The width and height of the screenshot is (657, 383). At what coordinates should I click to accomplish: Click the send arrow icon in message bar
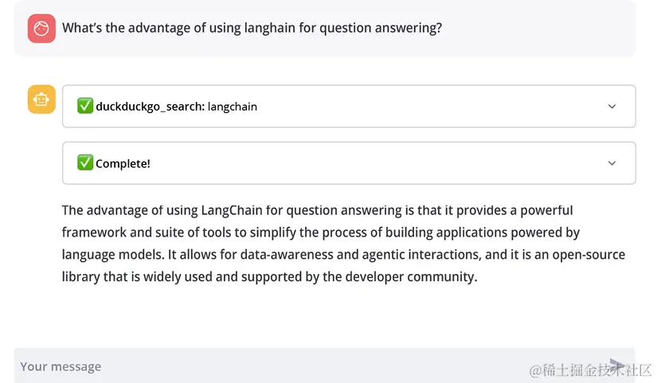click(616, 365)
